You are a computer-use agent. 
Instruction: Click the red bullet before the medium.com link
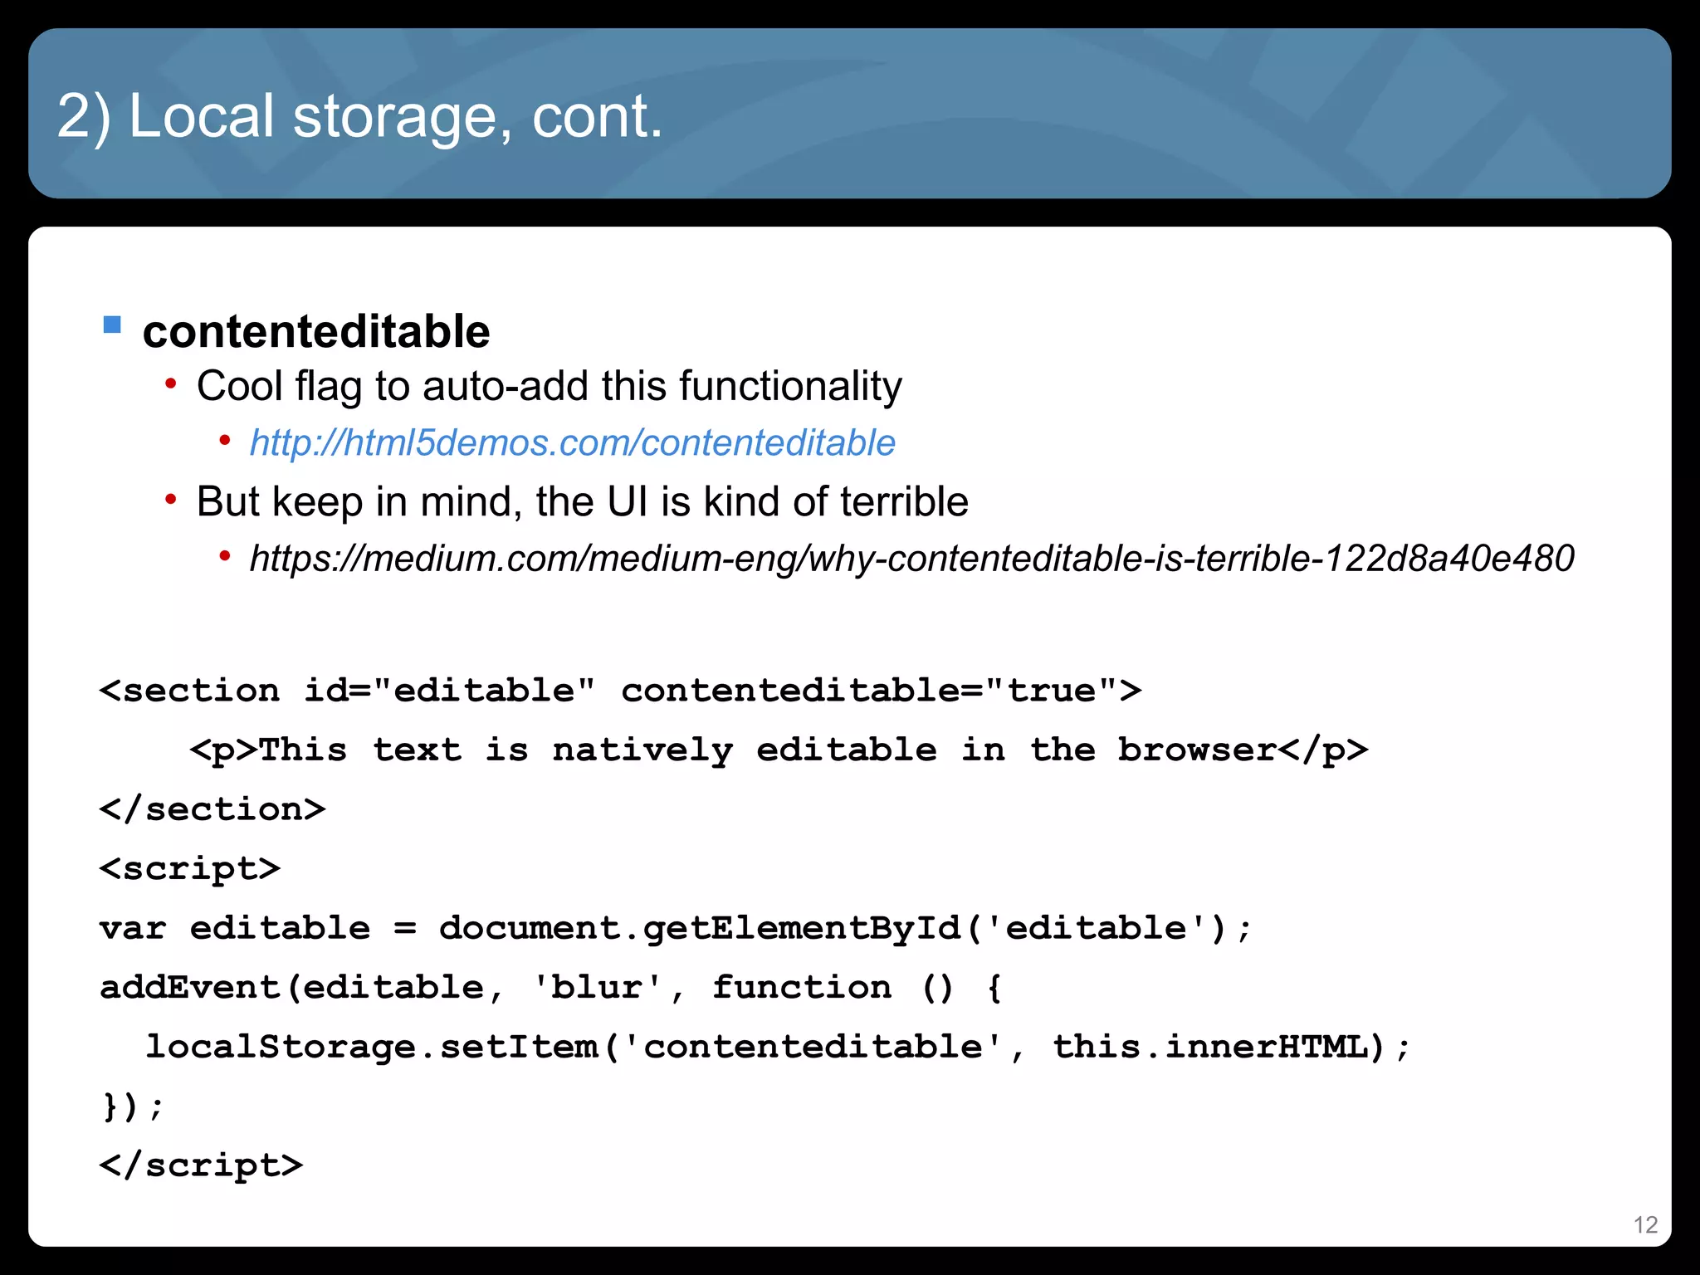pyautogui.click(x=224, y=556)
